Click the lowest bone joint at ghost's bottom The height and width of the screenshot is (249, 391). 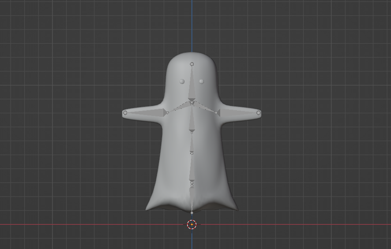click(192, 213)
